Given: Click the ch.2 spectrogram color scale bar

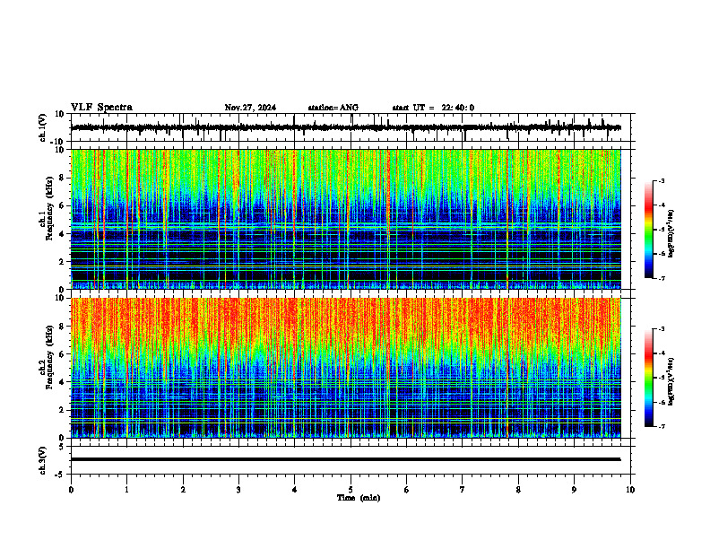Looking at the screenshot, I should pyautogui.click(x=649, y=378).
